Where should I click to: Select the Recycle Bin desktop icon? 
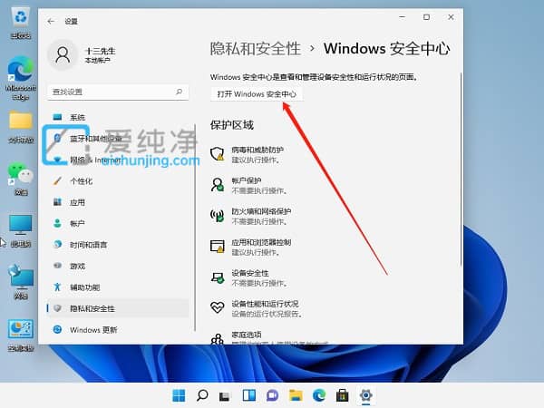point(21,24)
